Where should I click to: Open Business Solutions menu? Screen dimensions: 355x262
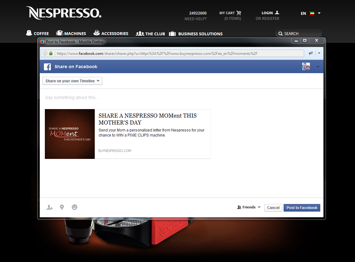coord(196,34)
